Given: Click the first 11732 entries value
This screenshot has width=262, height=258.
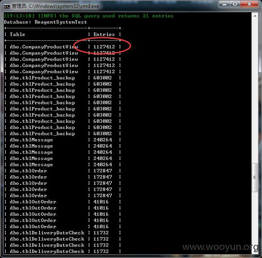Looking at the screenshot, I should 101,233.
